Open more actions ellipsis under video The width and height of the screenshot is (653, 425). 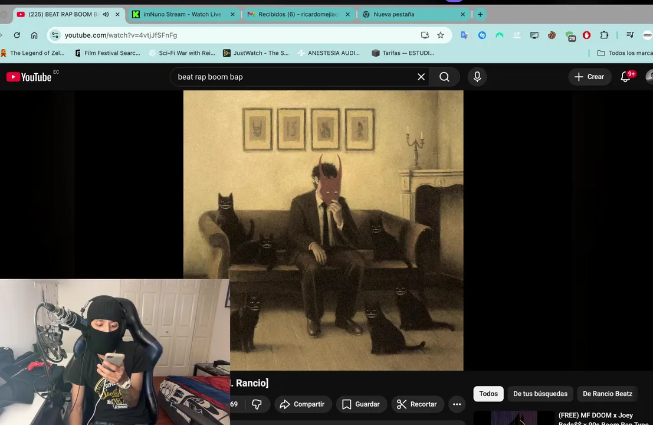coord(457,404)
